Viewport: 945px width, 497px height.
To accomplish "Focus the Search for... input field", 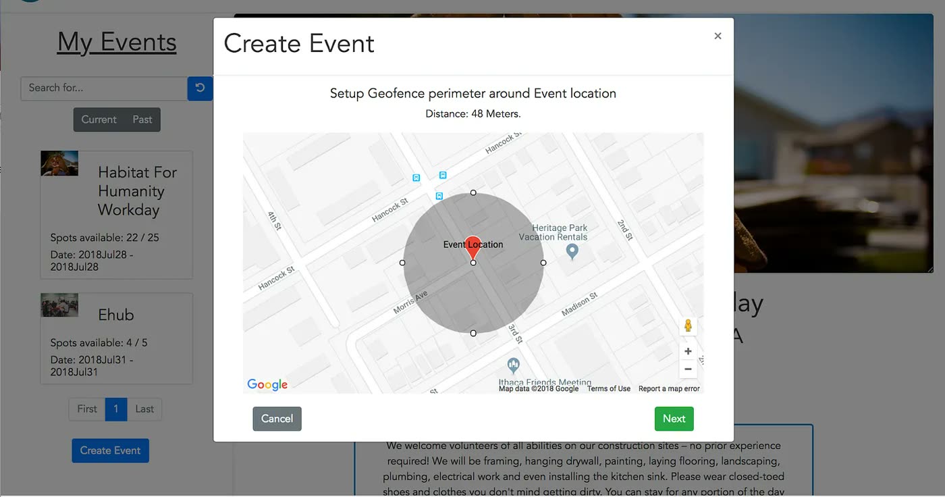I will pyautogui.click(x=104, y=88).
